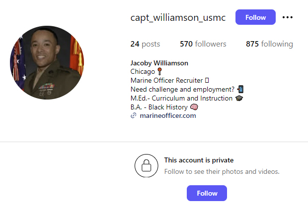Screen dimensions: 308x209
Task: Open the three-dot more options menu
Action: pyautogui.click(x=287, y=17)
